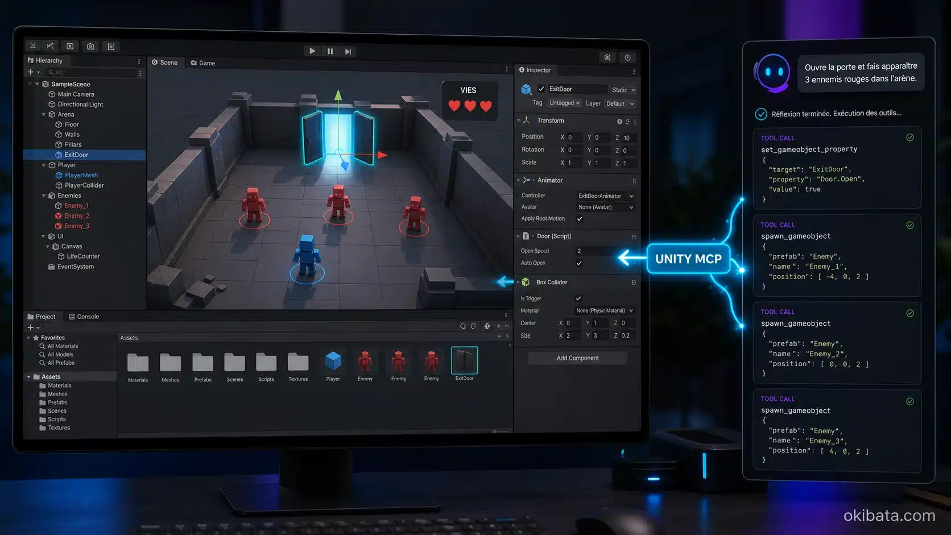The height and width of the screenshot is (535, 951).
Task: Click the search icon in the top-right toolbar
Action: (607, 57)
